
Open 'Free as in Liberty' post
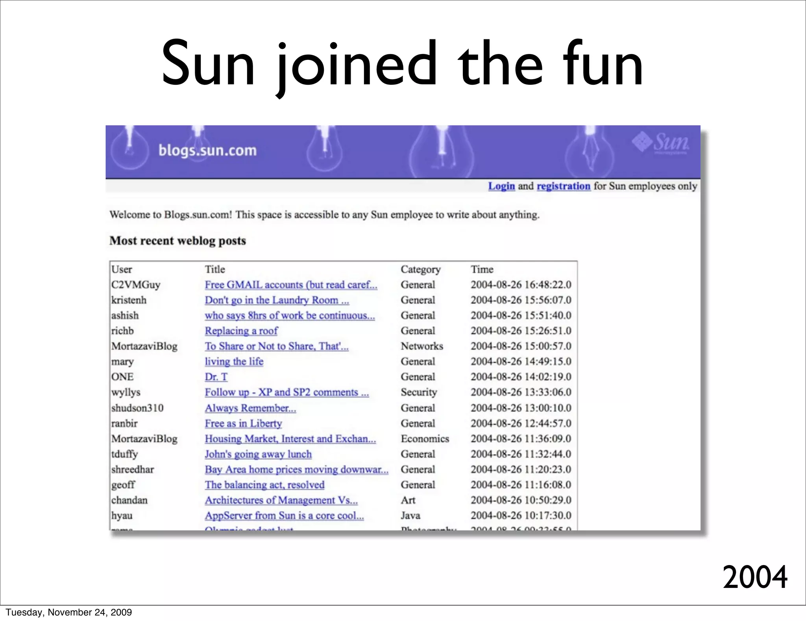point(243,424)
